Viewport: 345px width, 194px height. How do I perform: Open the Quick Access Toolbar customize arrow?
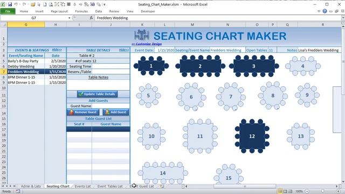click(x=105, y=4)
